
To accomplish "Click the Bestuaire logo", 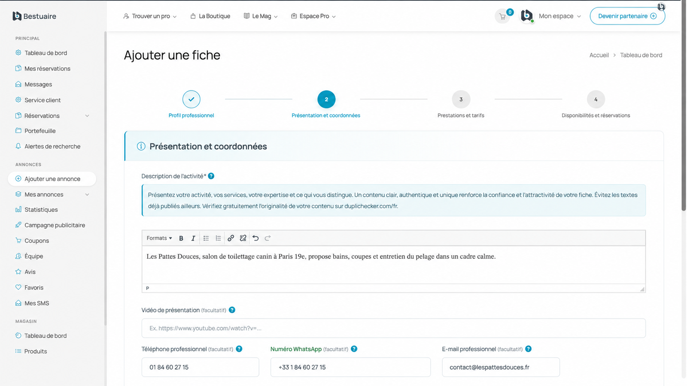I will 34,16.
